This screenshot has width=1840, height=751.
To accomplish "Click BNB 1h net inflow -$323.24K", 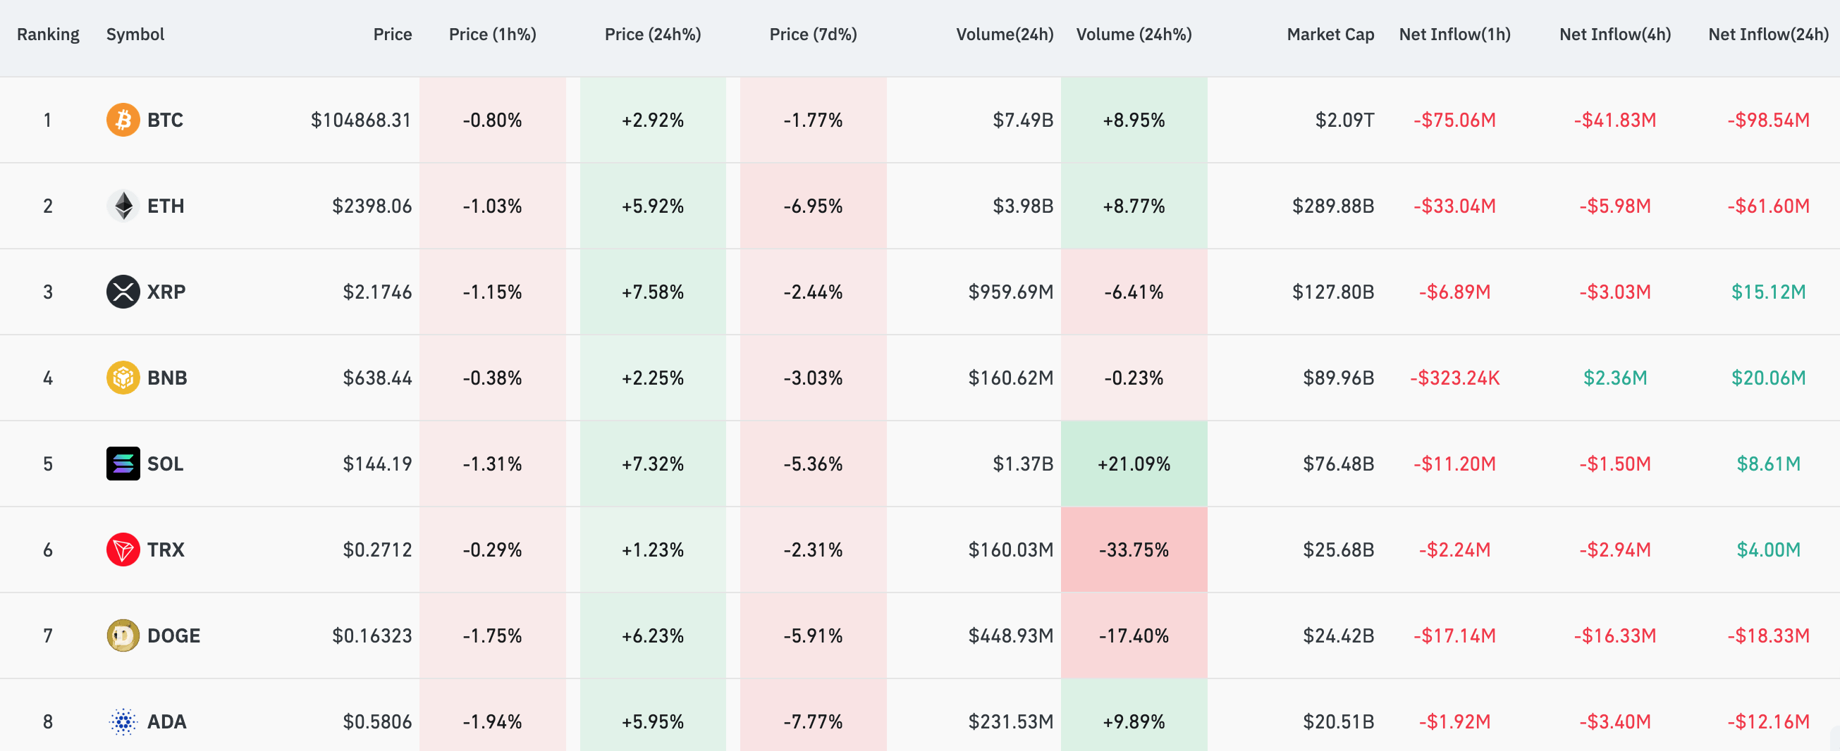I will [1454, 378].
